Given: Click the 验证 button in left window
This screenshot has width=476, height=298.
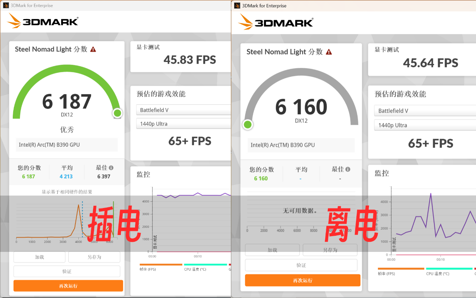Looking at the screenshot, I should click(67, 271).
